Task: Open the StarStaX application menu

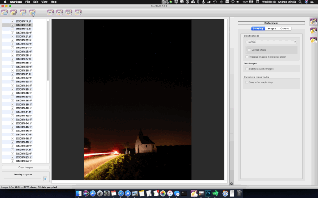Action: click(x=16, y=2)
